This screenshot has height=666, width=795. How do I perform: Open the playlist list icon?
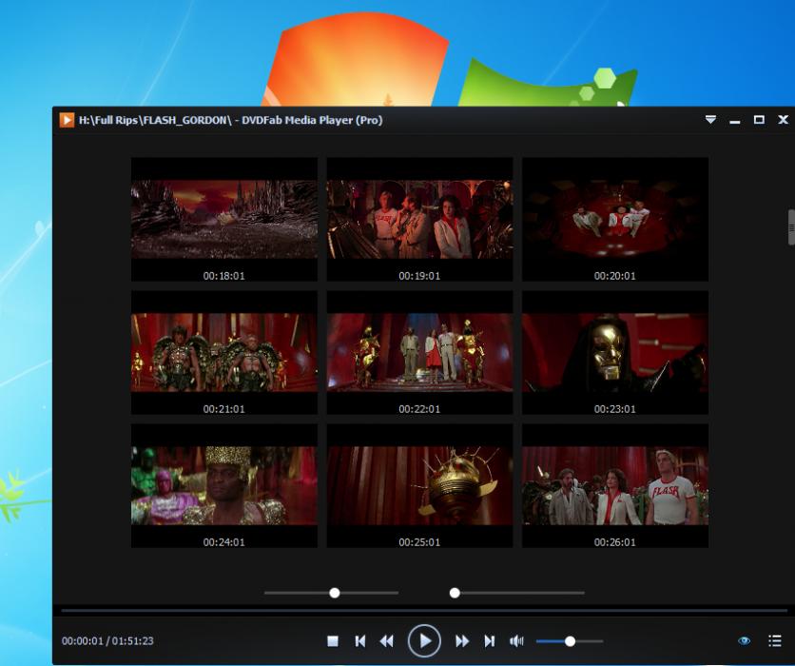775,640
